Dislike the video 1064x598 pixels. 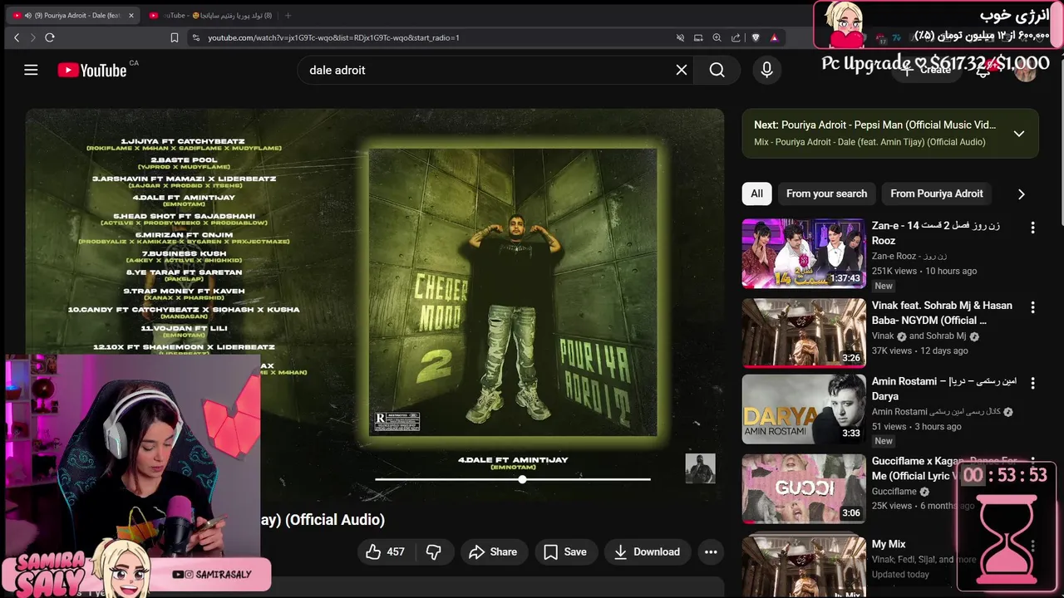click(434, 551)
